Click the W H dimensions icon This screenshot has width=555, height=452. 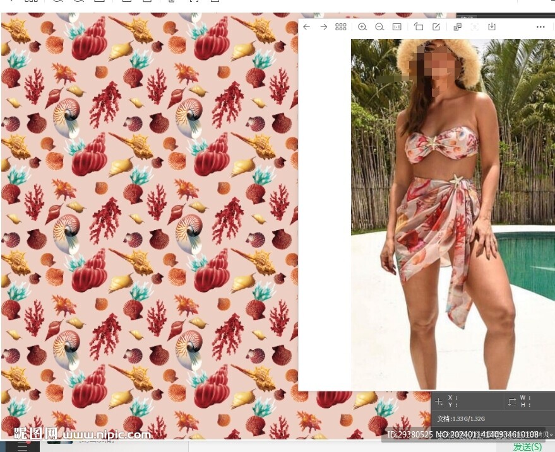pos(512,402)
